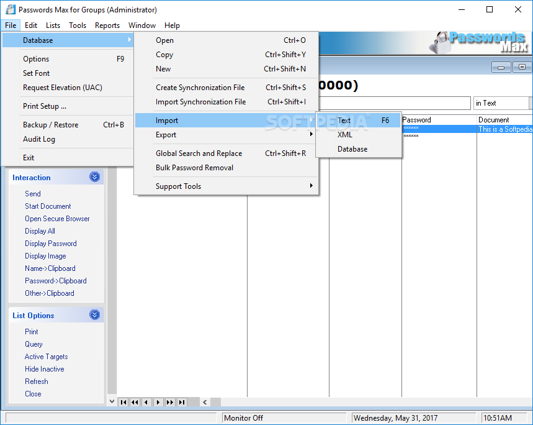Copy password via Password->Clipboard link
The width and height of the screenshot is (533, 425).
(x=56, y=281)
